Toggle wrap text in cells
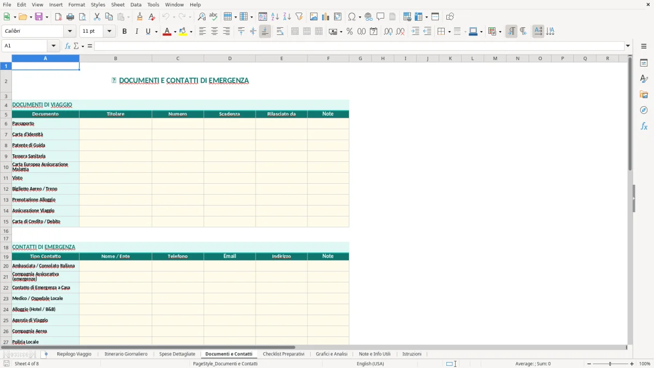Viewport: 654px width, 368px height. (280, 32)
